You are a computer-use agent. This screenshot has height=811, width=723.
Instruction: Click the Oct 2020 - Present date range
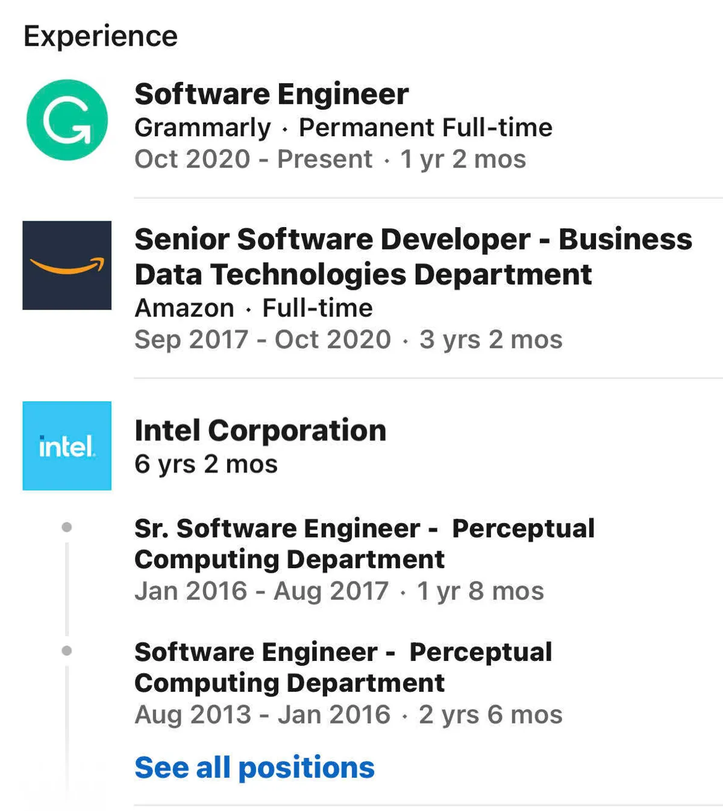pos(253,160)
